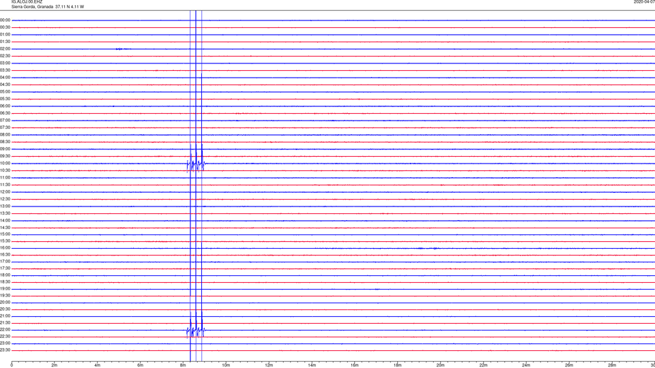Viewport: 655px width, 368px height.
Task: Click the 22m tick label on time axis
Action: pos(483,365)
